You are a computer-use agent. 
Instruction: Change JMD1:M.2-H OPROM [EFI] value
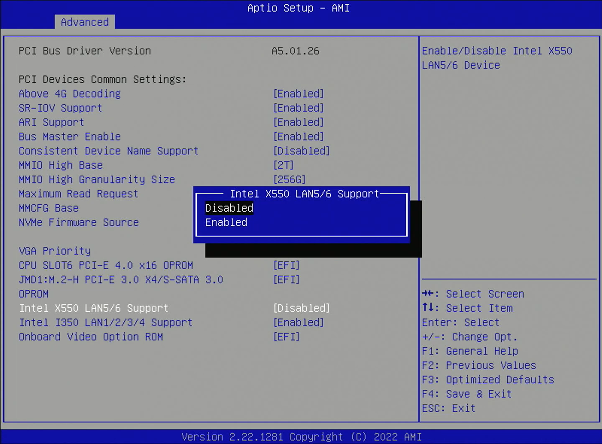click(x=286, y=280)
